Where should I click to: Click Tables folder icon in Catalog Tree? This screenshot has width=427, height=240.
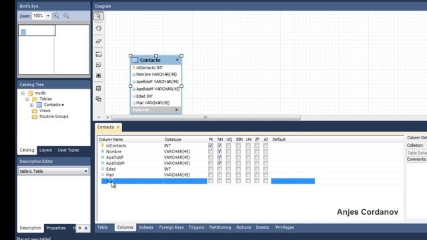(35, 99)
